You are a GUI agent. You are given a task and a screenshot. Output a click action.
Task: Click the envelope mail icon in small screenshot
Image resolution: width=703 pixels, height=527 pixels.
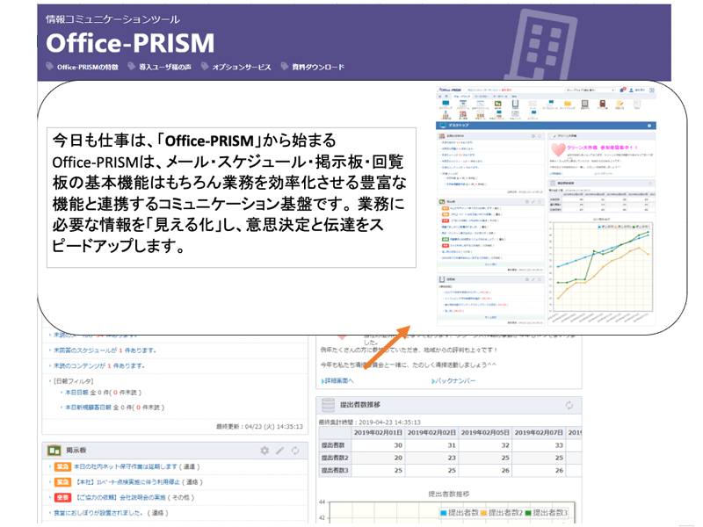pyautogui.click(x=533, y=104)
